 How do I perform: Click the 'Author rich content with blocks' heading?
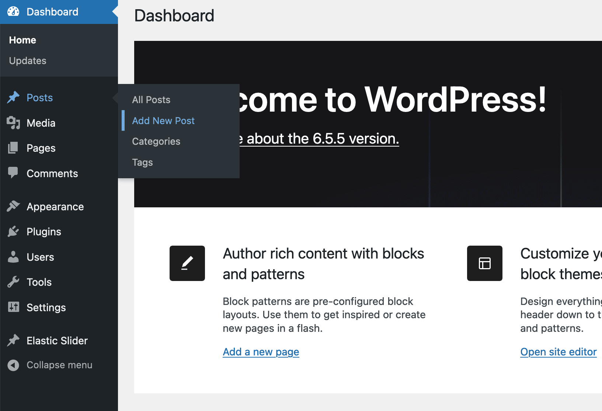(323, 264)
